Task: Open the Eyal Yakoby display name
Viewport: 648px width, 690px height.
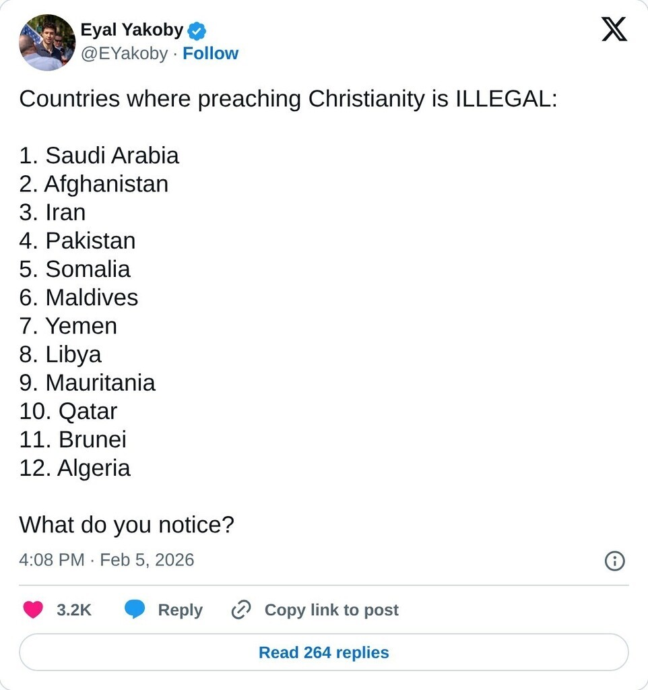Action: (x=131, y=30)
